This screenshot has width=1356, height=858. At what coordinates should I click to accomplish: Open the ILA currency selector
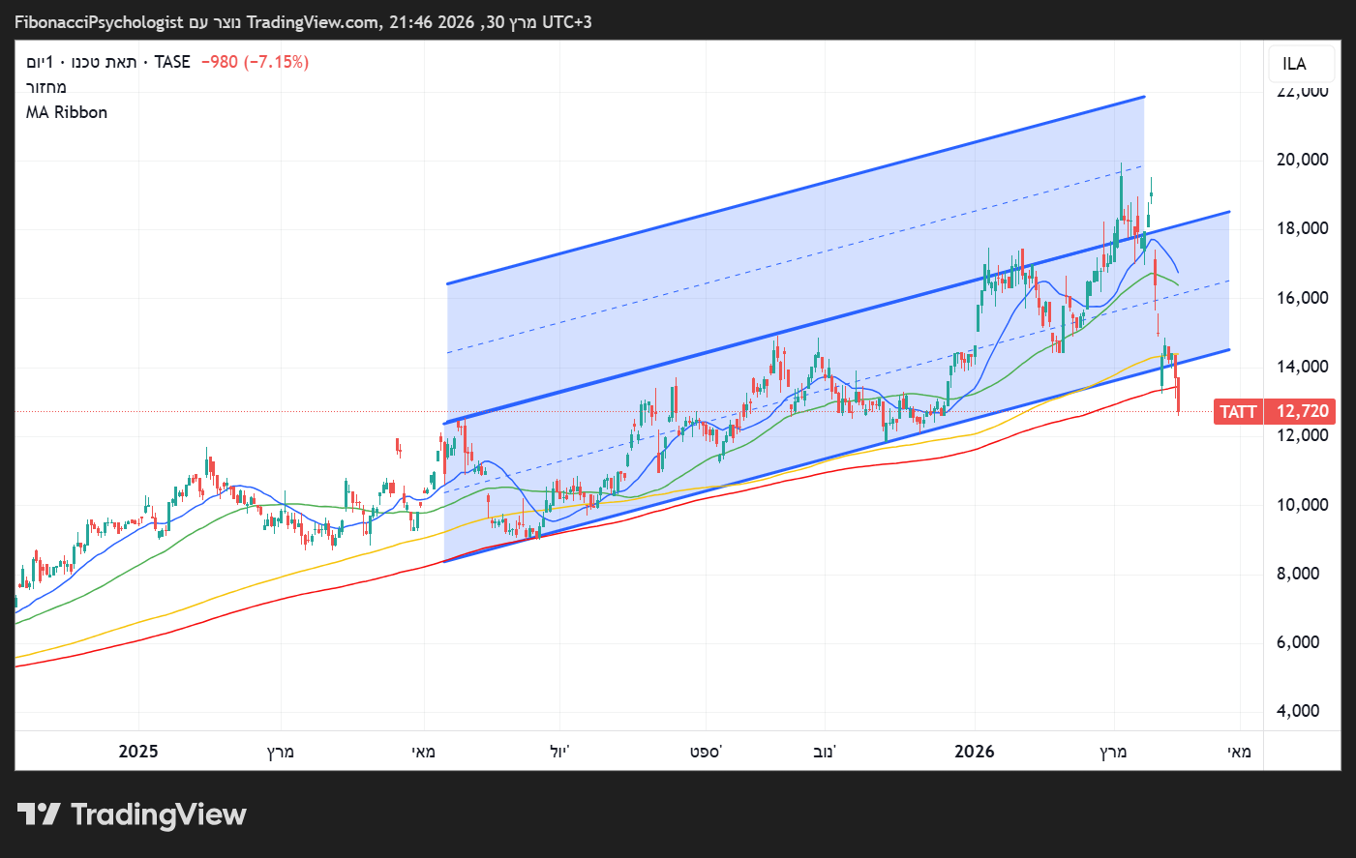pos(1302,64)
